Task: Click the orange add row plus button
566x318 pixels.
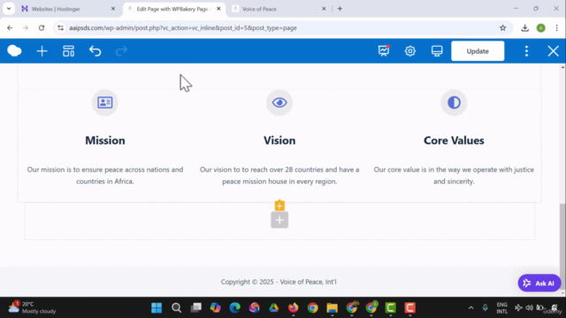Action: pos(279,206)
